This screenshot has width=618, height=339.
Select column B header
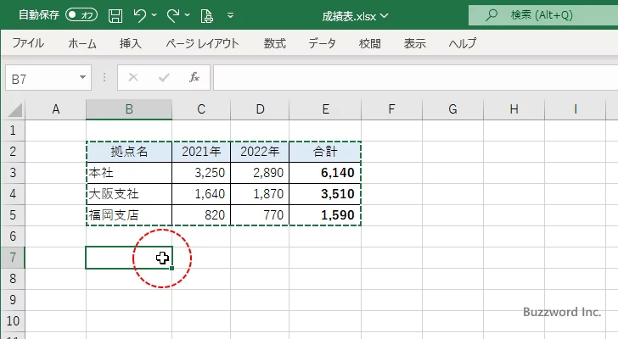pos(129,109)
